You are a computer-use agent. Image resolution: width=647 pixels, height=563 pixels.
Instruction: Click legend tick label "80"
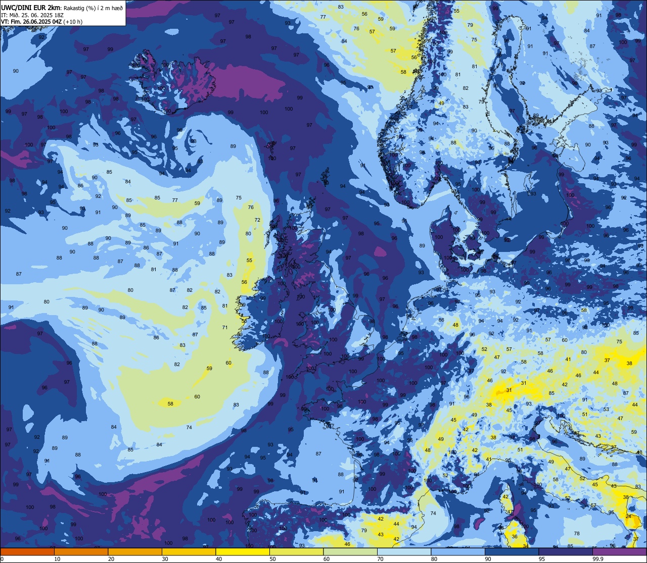pos(434,559)
